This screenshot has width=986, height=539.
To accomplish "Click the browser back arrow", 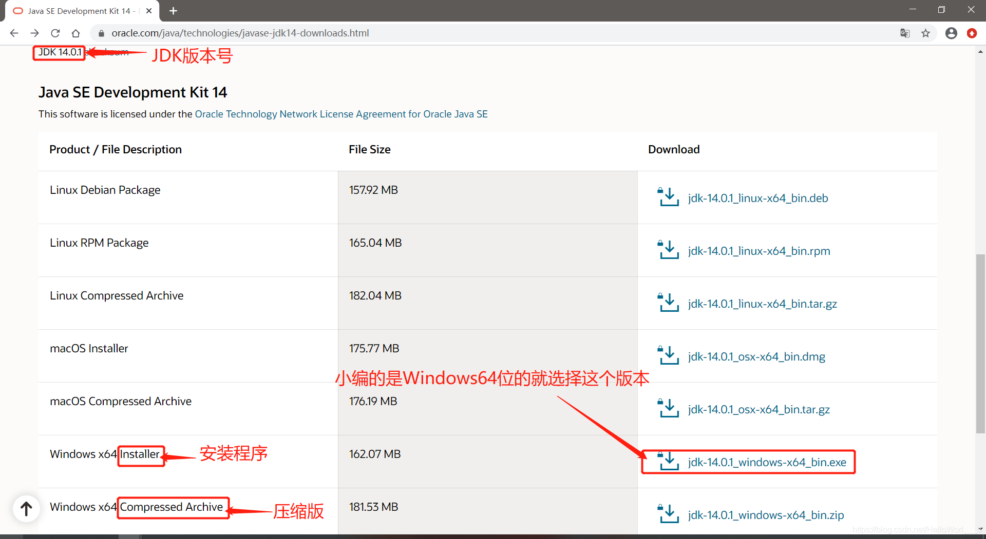I will (14, 33).
